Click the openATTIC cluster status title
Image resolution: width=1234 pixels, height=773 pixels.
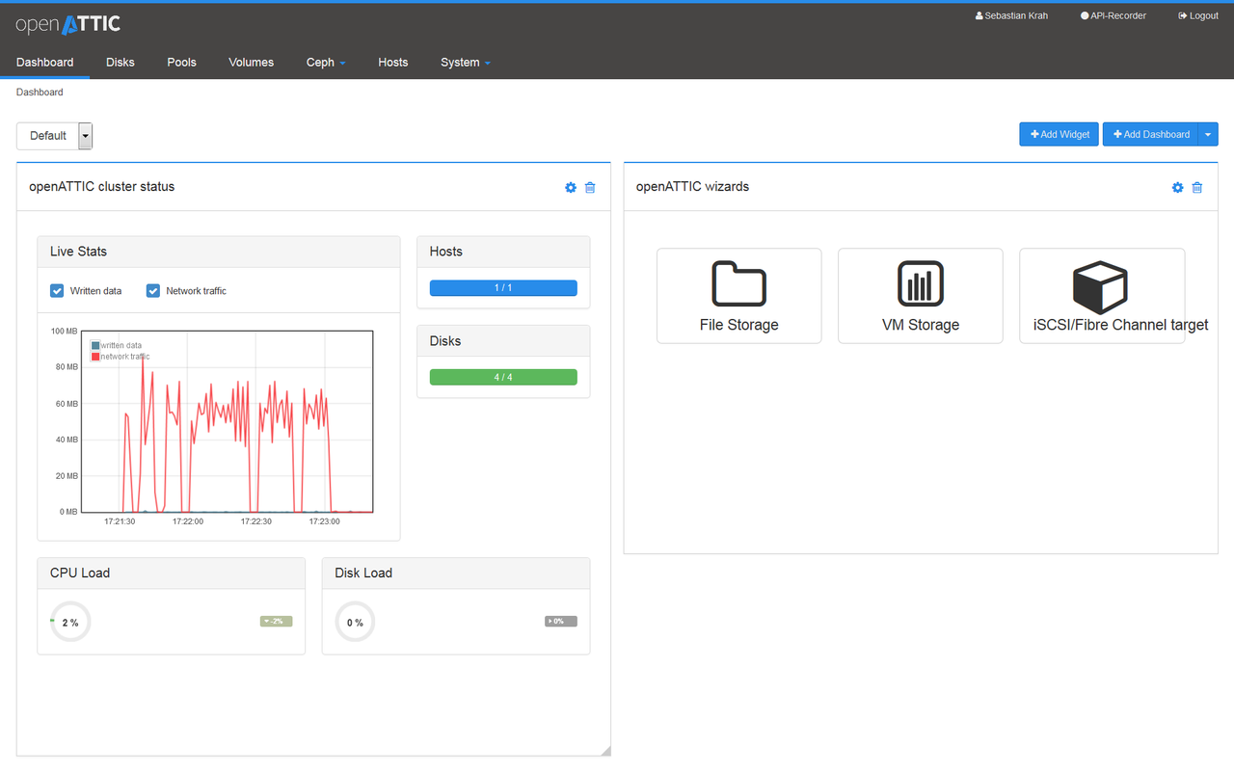point(102,187)
